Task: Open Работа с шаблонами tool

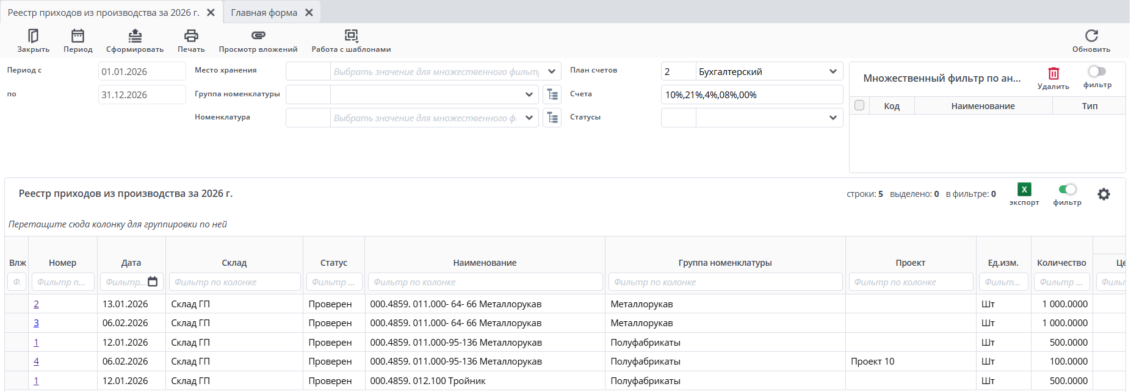Action: (x=351, y=37)
